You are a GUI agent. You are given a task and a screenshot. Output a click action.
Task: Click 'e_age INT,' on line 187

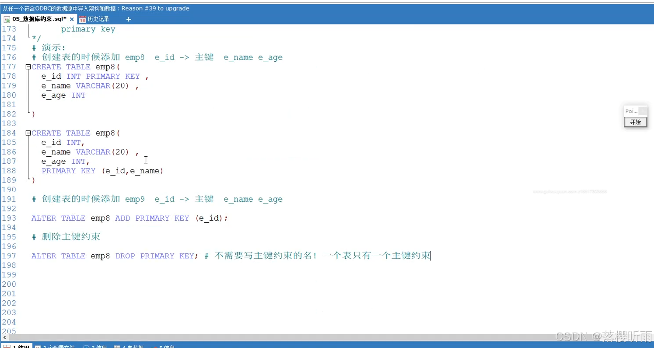point(66,162)
